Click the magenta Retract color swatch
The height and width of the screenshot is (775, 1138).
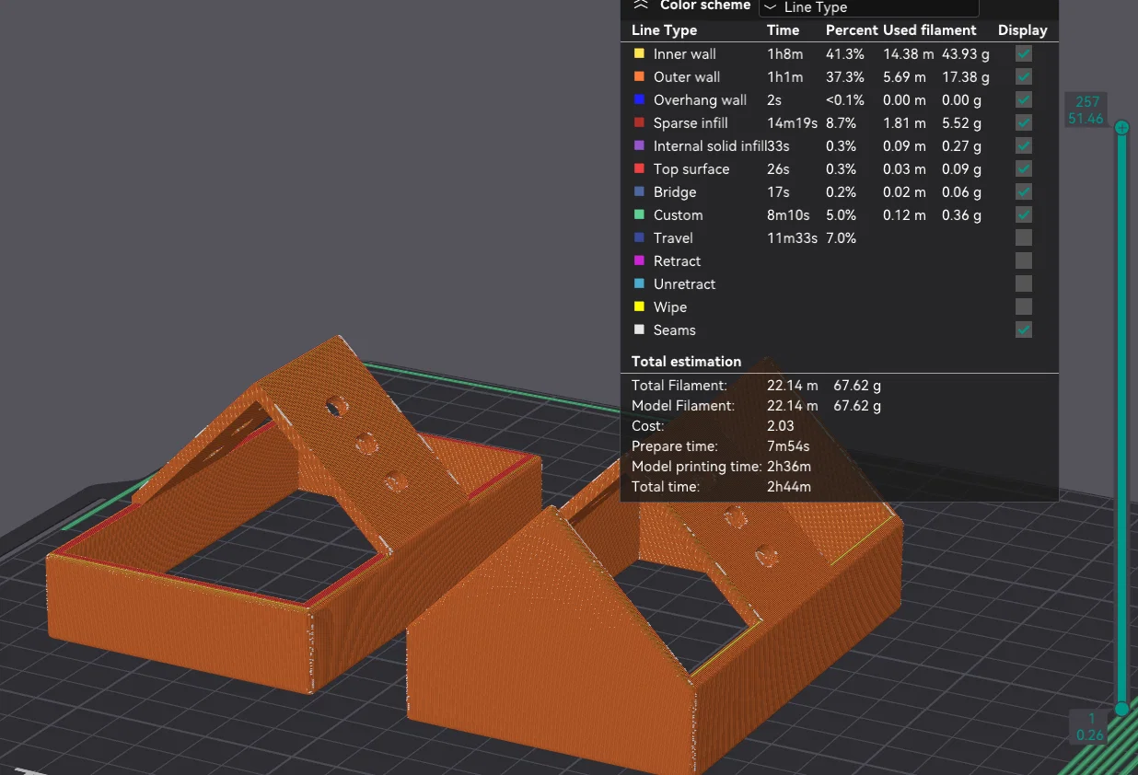click(639, 260)
